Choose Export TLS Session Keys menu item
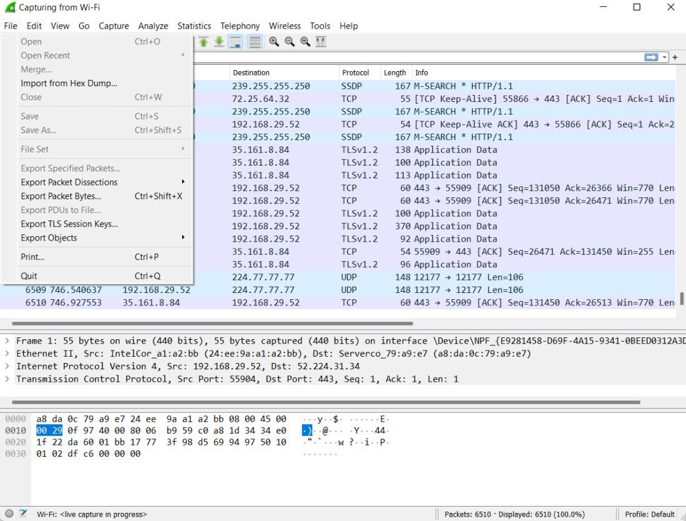The width and height of the screenshot is (686, 521). coord(69,224)
